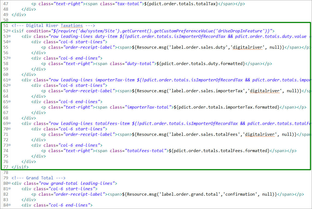Click line number 50 in the gutter

pyautogui.click(x=6, y=20)
